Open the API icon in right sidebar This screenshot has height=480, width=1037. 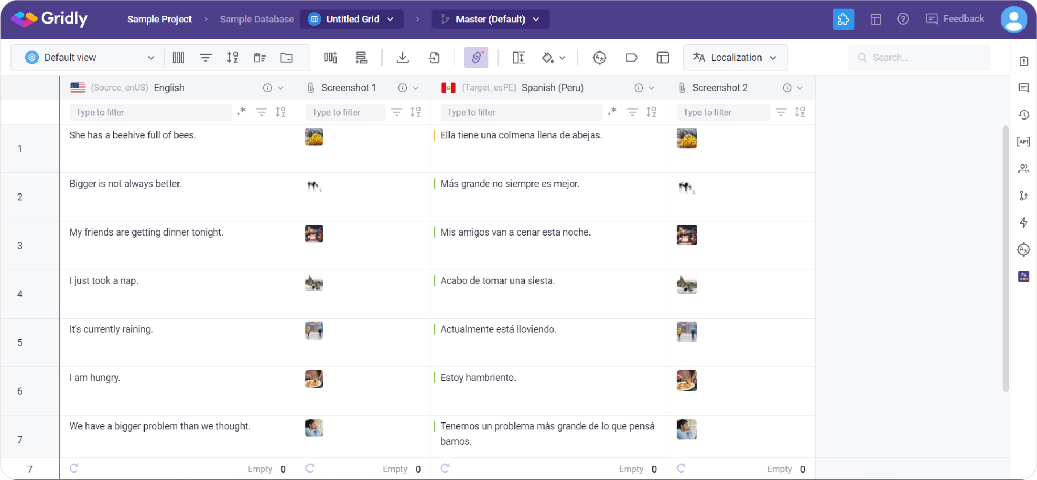click(1024, 142)
